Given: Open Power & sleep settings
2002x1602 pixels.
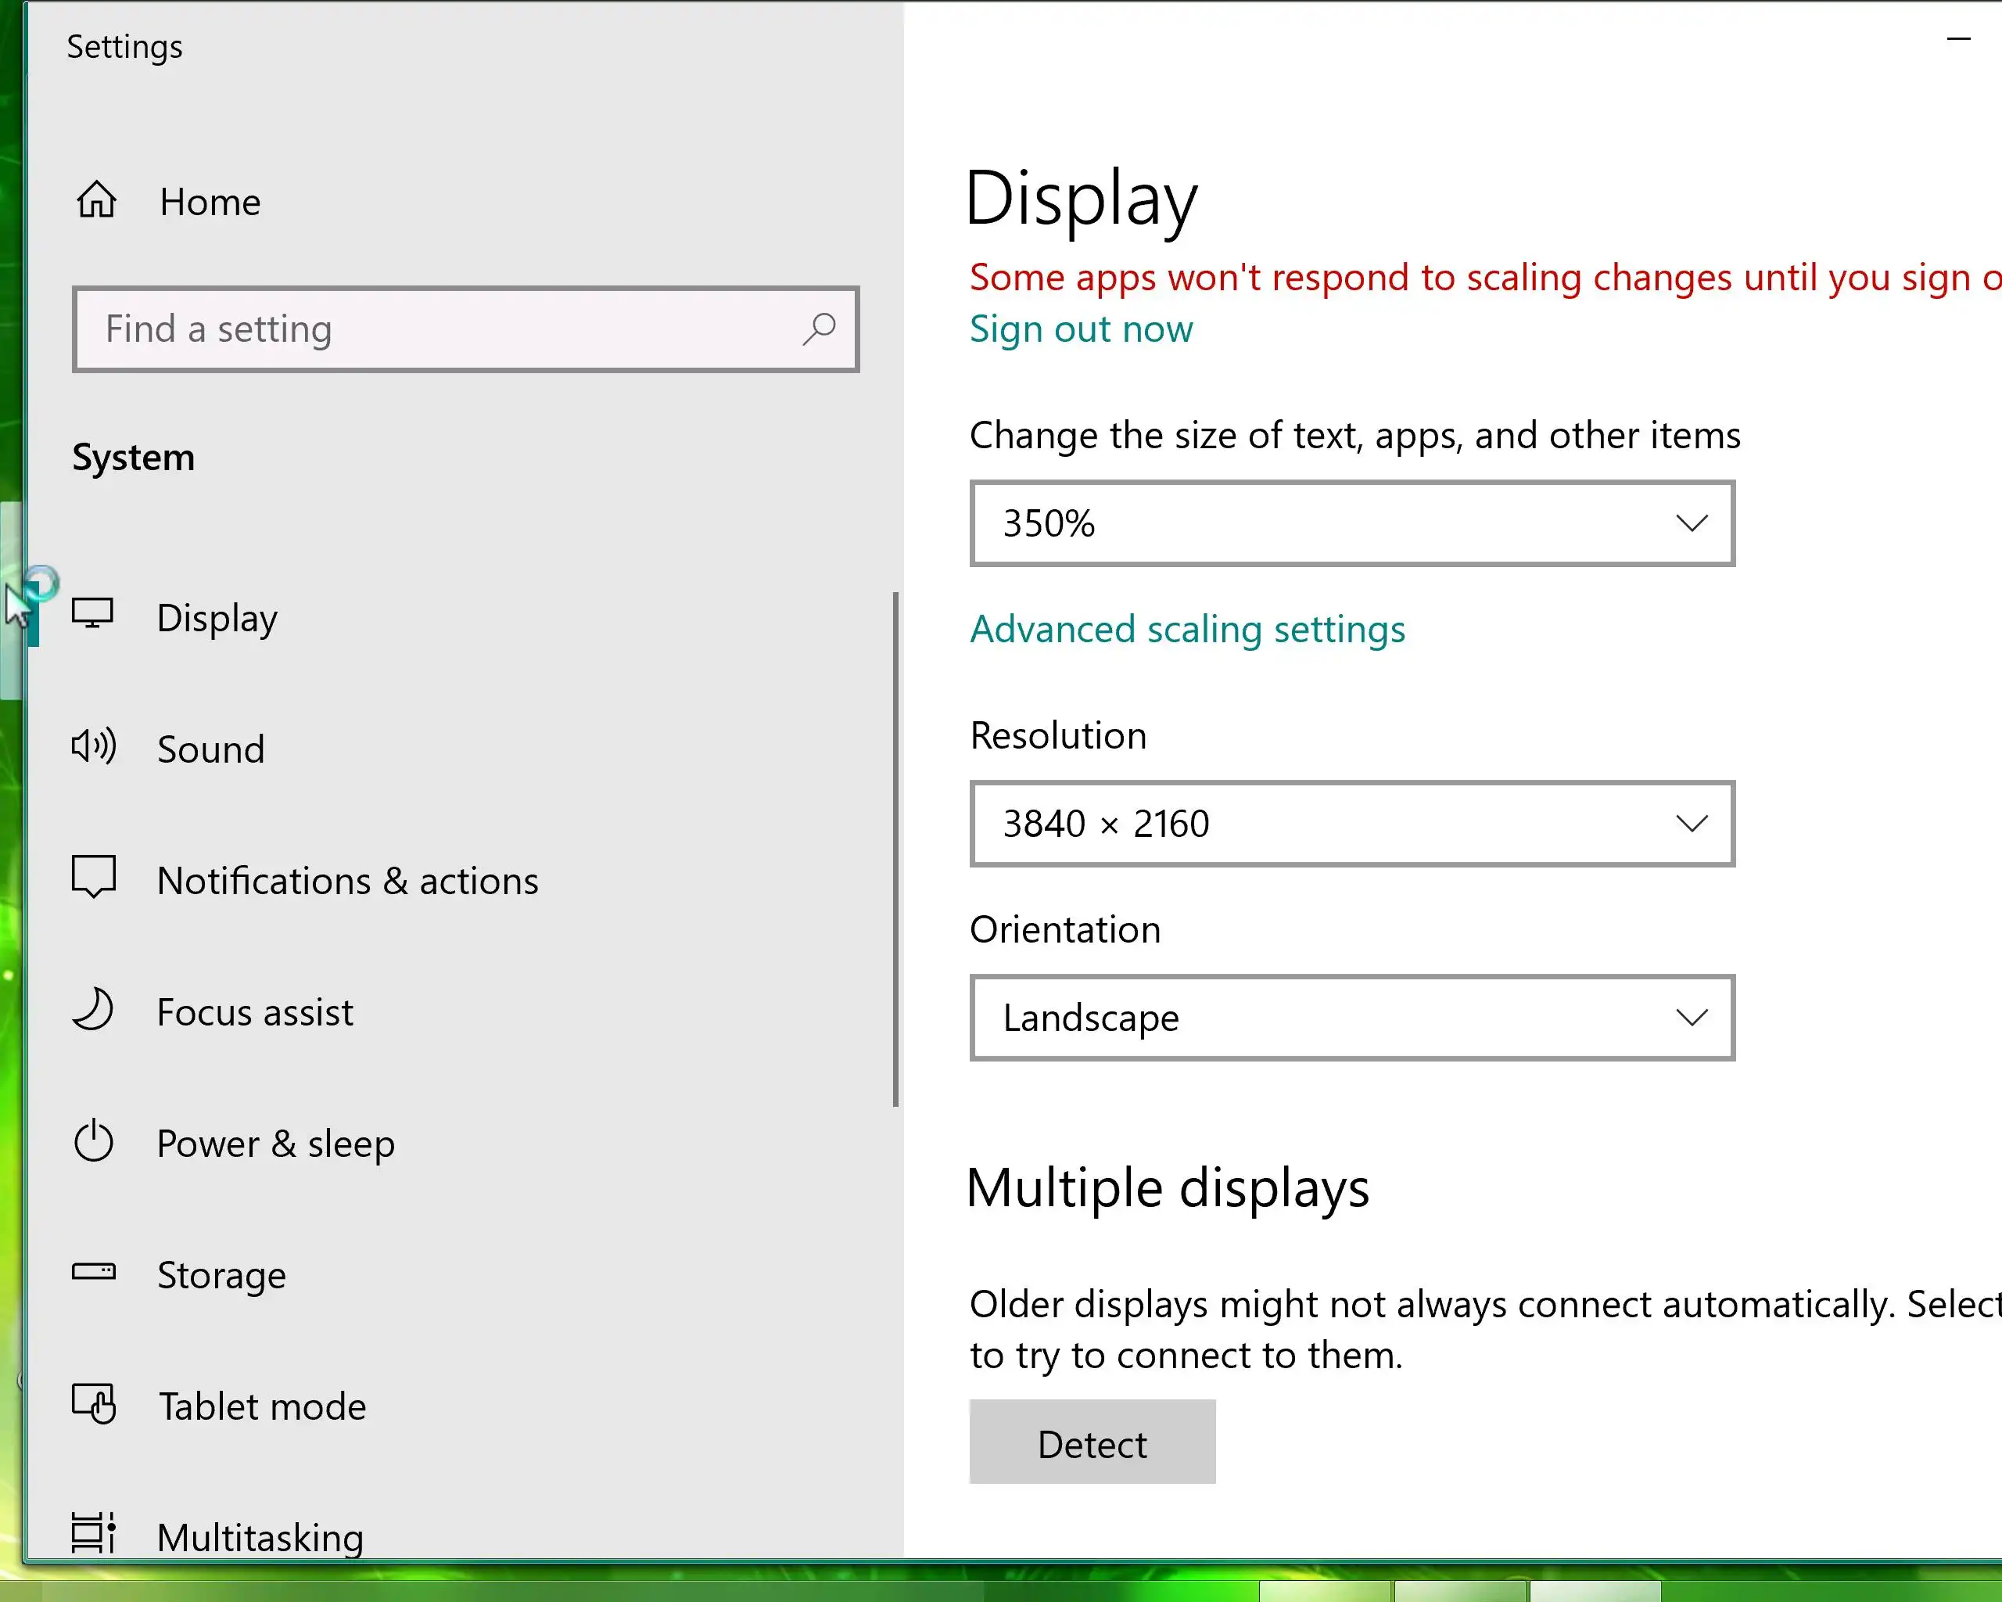Looking at the screenshot, I should (274, 1144).
